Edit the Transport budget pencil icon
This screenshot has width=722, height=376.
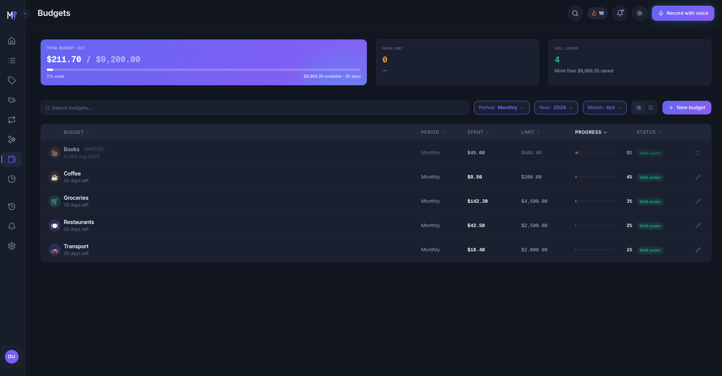click(698, 250)
